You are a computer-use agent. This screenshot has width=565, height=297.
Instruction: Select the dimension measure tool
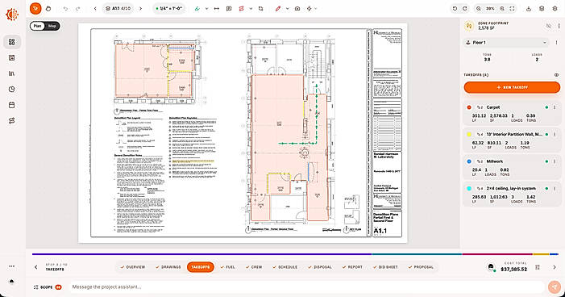[217, 8]
